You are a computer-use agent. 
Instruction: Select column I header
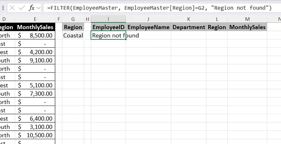(108, 19)
